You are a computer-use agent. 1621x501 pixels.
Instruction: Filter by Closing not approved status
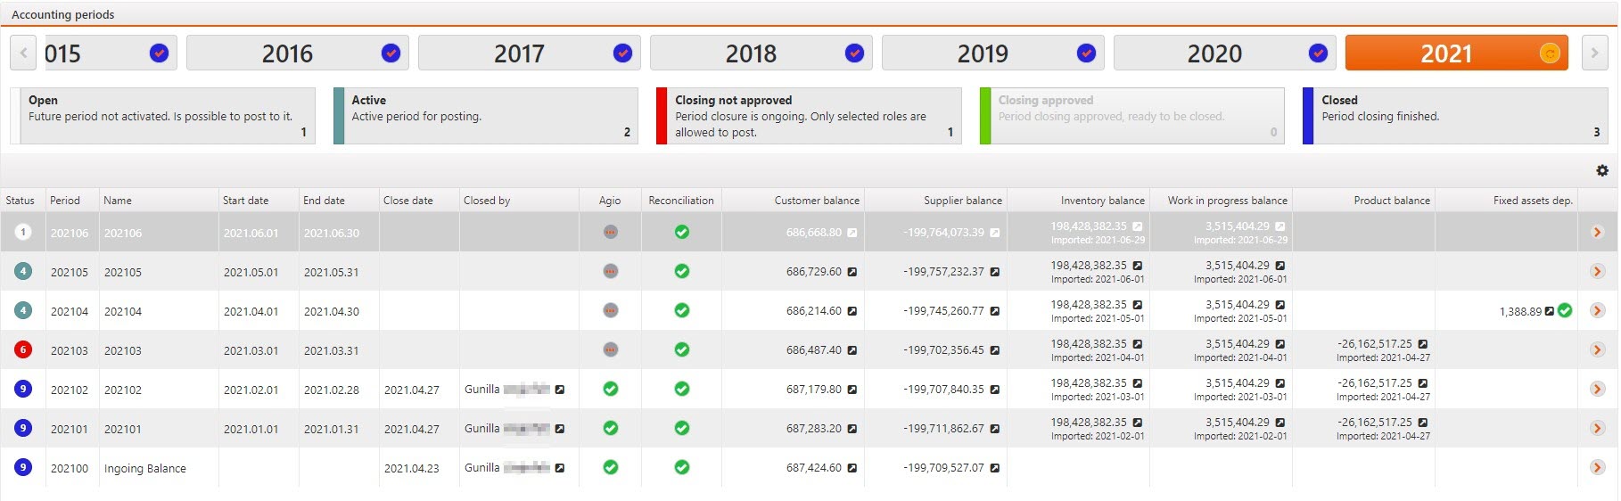pos(808,116)
